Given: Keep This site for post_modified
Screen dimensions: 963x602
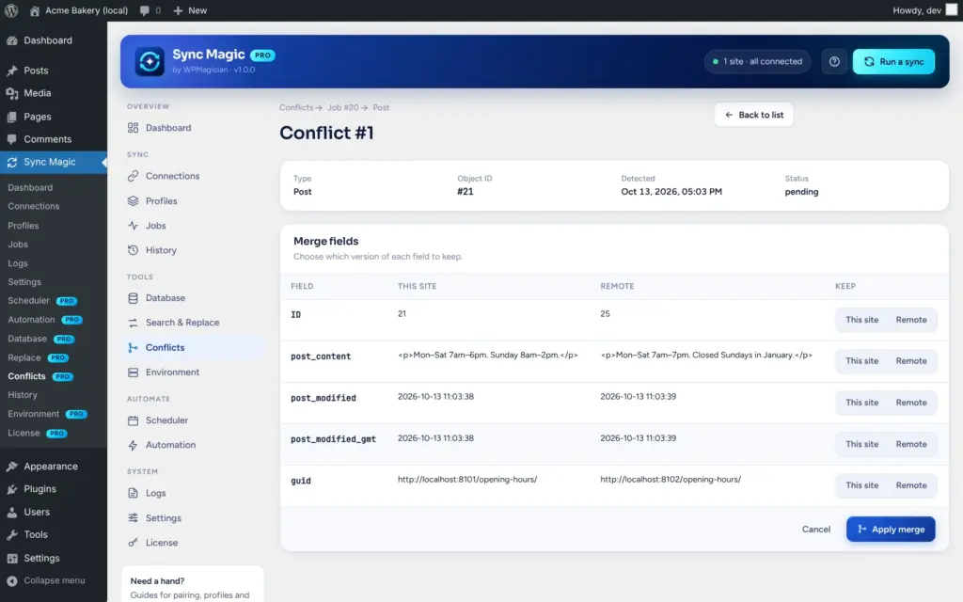Looking at the screenshot, I should pyautogui.click(x=861, y=403).
